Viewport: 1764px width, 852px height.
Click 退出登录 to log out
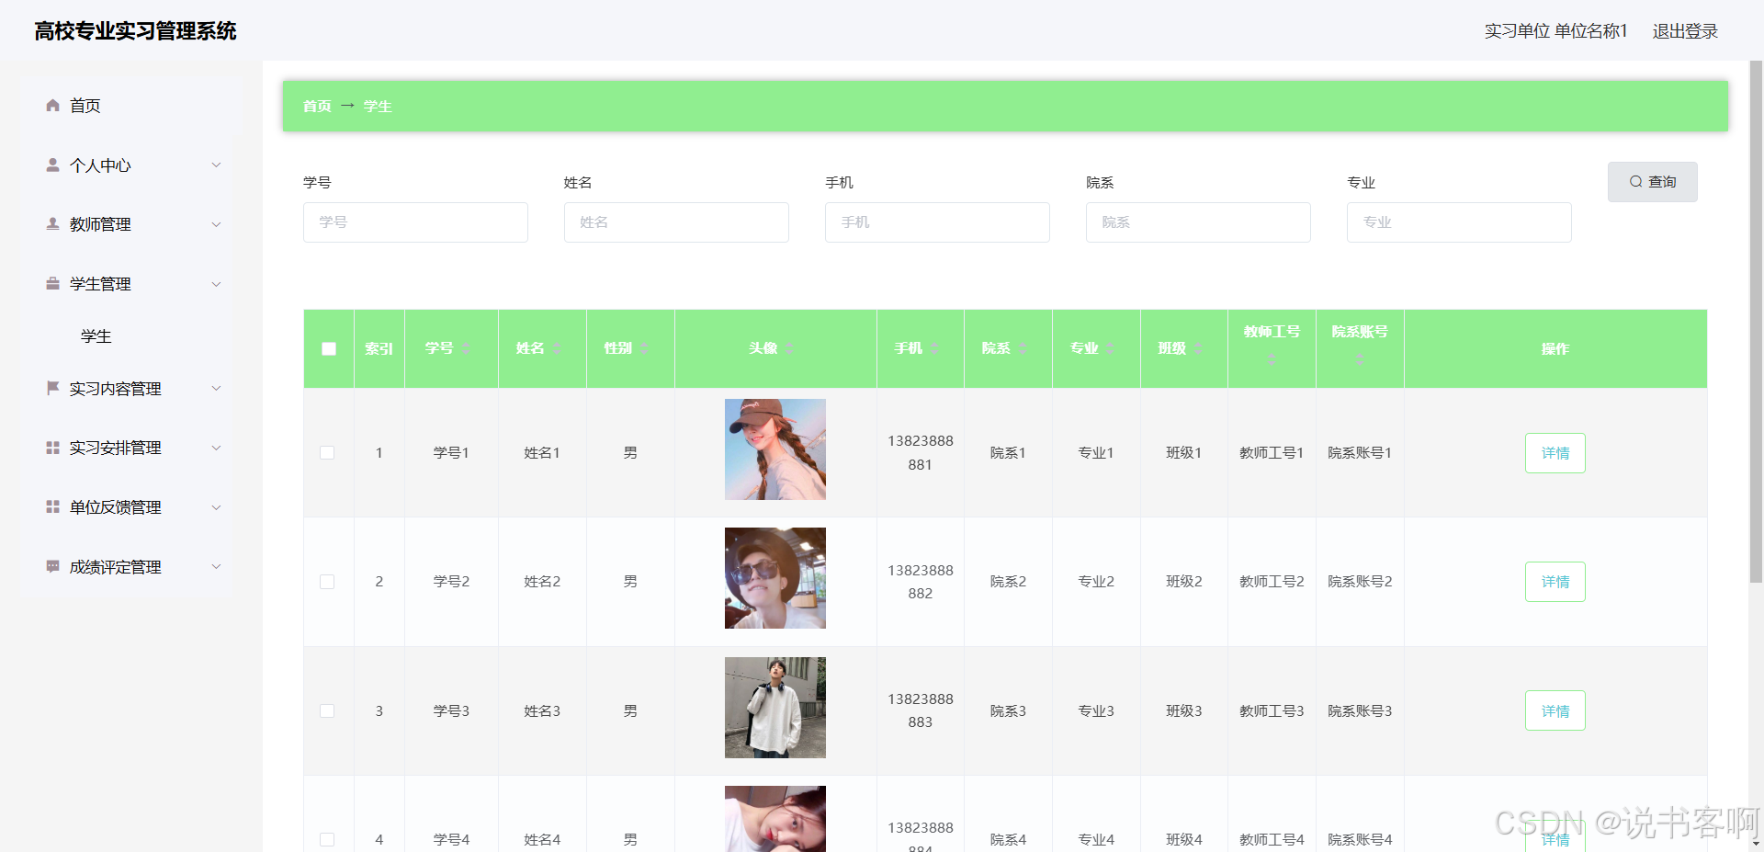coord(1685,31)
